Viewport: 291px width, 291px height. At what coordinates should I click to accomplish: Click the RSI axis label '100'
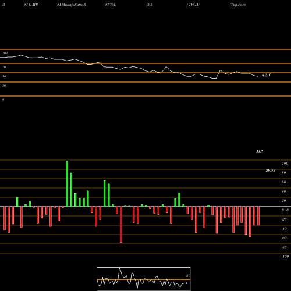[5, 53]
